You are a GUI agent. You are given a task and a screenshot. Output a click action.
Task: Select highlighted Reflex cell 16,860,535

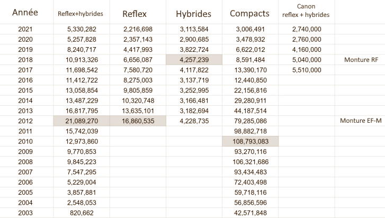coord(138,121)
